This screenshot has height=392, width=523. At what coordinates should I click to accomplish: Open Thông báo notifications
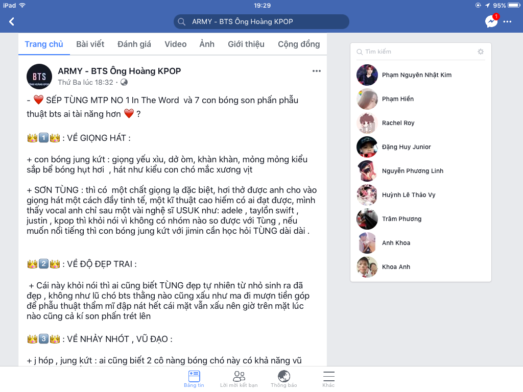[x=284, y=379]
